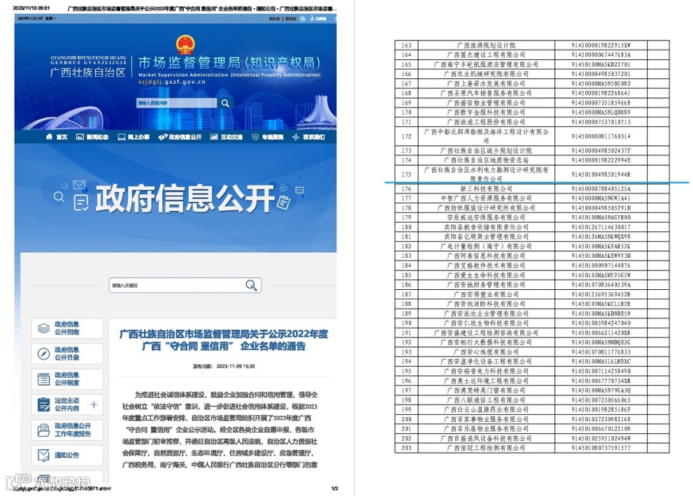This screenshot has height=496, width=693.
Task: Click the clipboard icon for 法定主动公开内容
Action: (x=44, y=404)
